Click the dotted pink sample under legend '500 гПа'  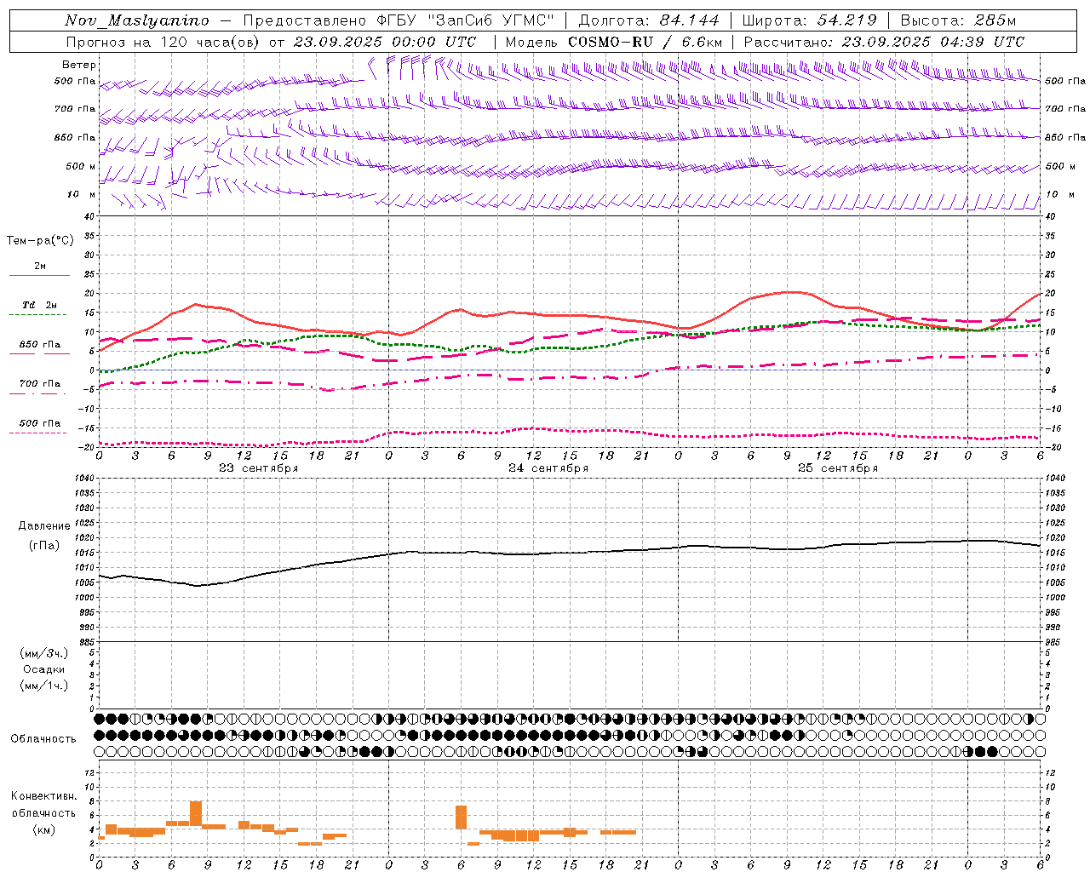click(x=37, y=433)
